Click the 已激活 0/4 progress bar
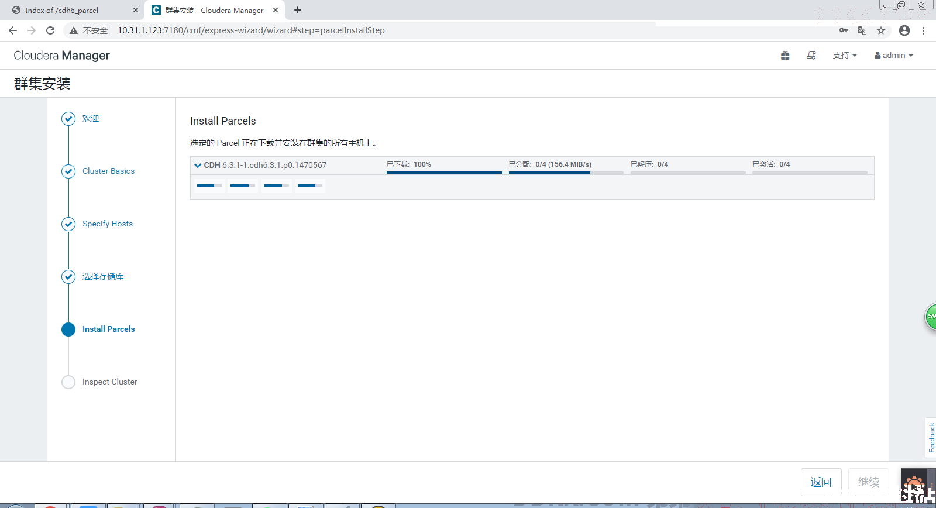Image resolution: width=936 pixels, height=508 pixels. click(810, 172)
